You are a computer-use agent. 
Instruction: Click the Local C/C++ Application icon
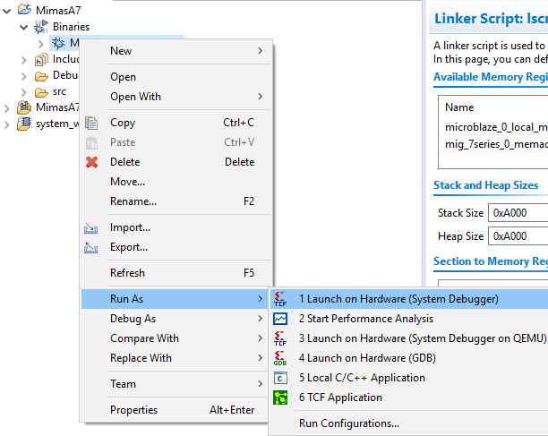click(280, 378)
